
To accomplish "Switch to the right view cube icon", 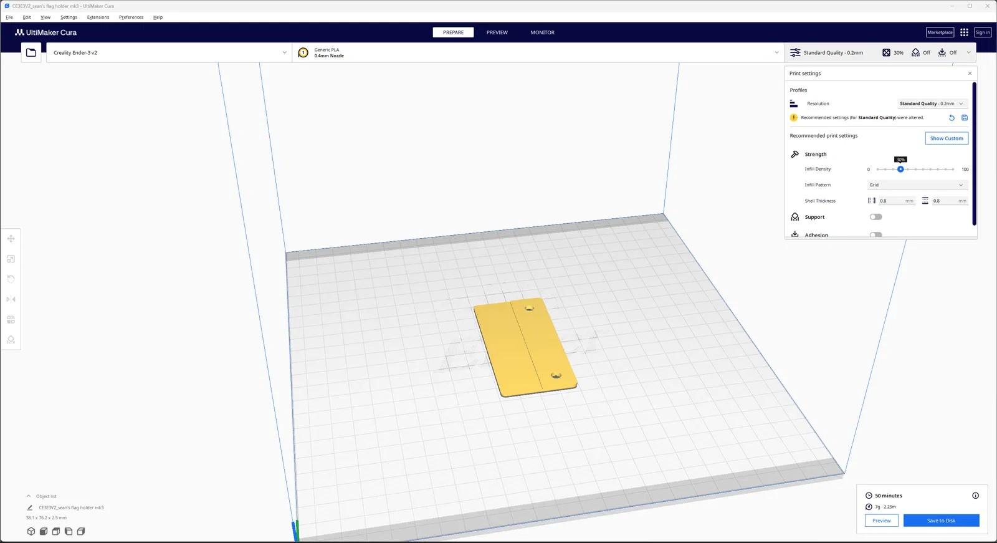I will point(81,531).
